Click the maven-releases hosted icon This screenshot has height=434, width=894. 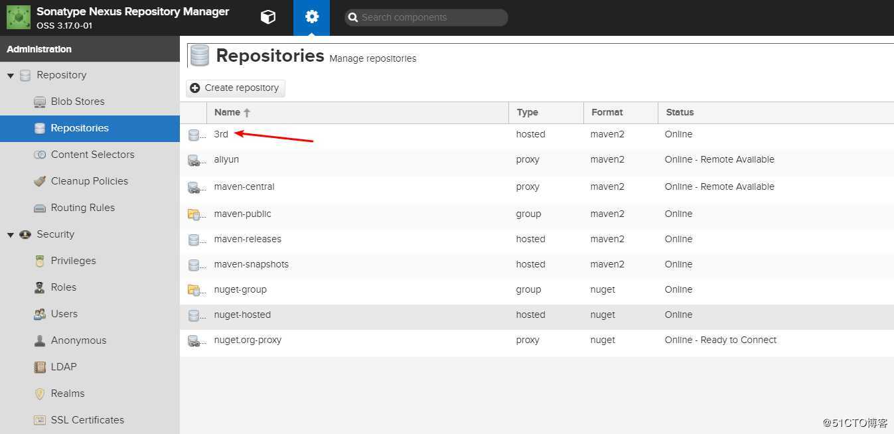point(194,240)
